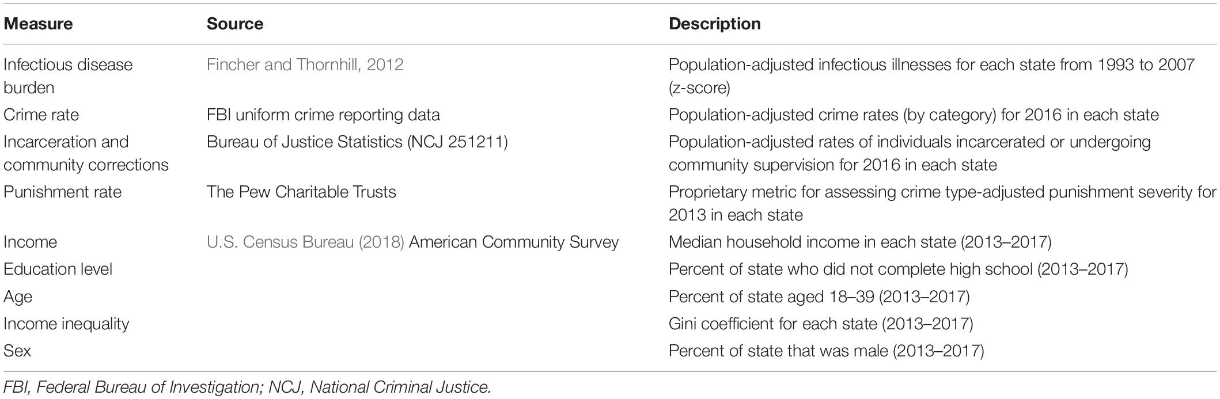Click the Median household income description
This screenshot has width=1220, height=399.
click(860, 242)
